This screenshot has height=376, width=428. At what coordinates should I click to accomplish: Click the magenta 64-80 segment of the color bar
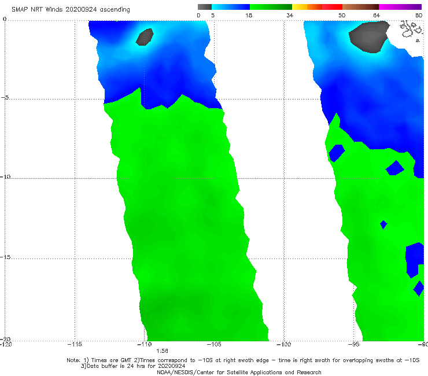(400, 7)
